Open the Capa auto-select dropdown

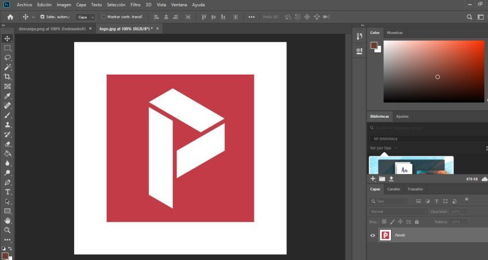(86, 17)
